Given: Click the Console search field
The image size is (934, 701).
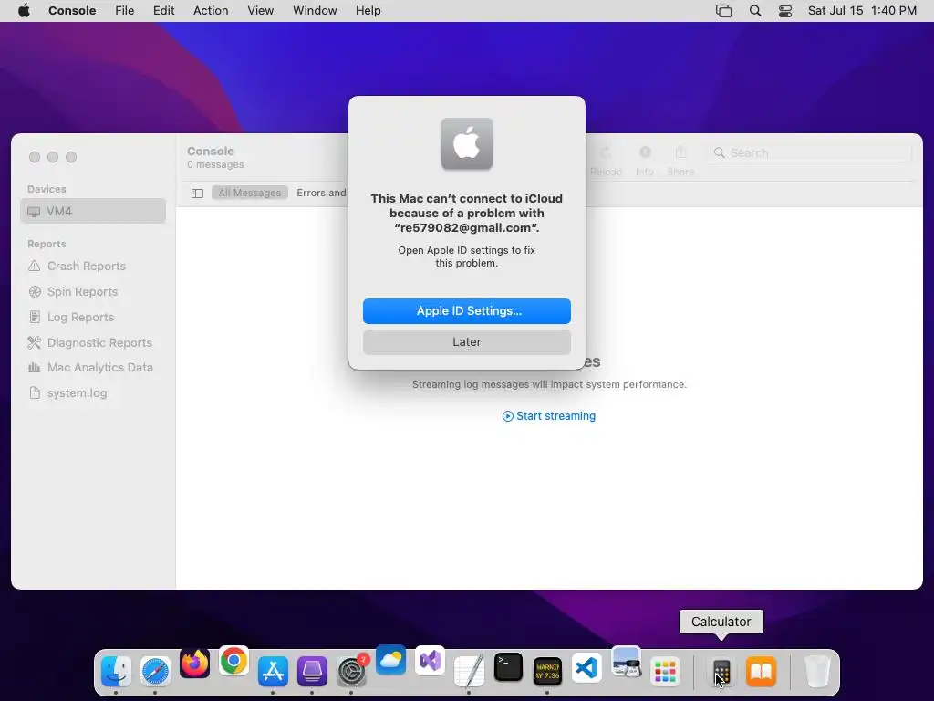Looking at the screenshot, I should coord(809,152).
